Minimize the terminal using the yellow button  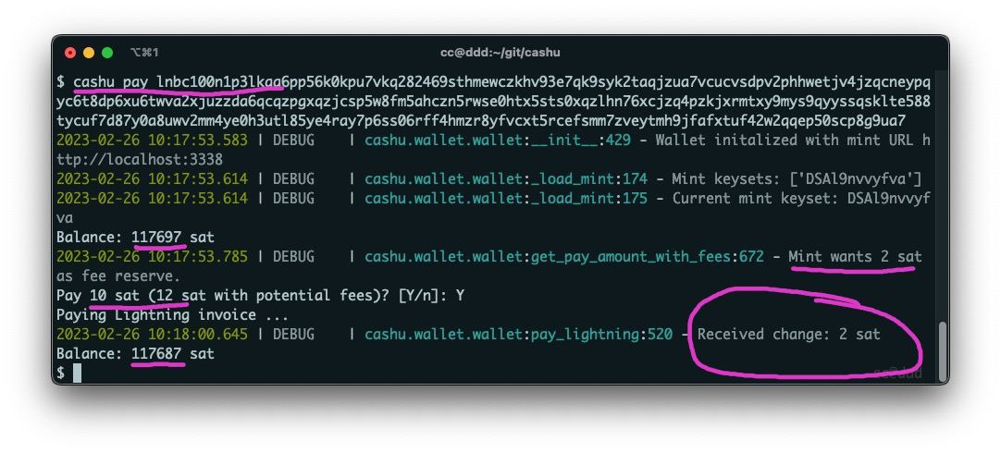(x=89, y=53)
